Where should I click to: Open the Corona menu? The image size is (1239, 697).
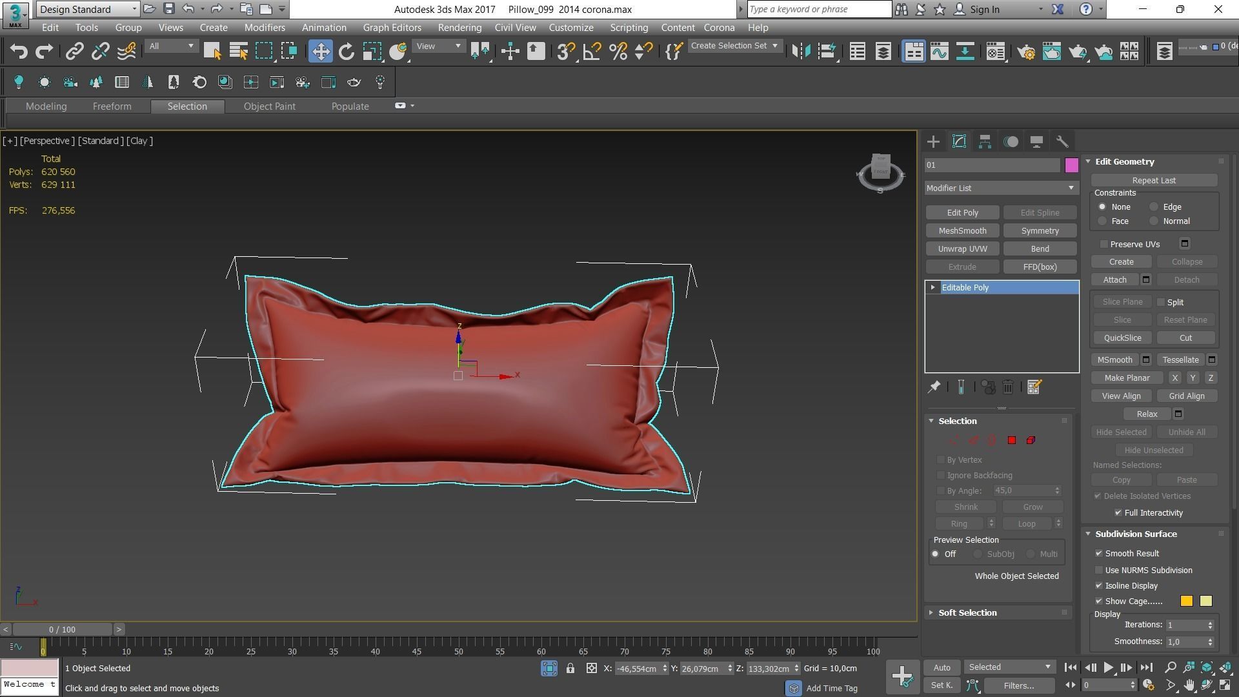coord(719,28)
